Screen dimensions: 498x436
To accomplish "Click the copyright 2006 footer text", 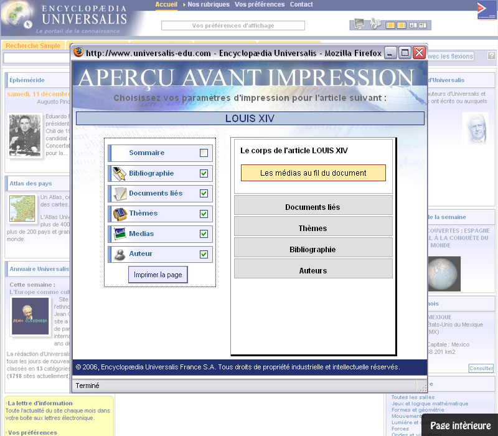I will pos(238,367).
